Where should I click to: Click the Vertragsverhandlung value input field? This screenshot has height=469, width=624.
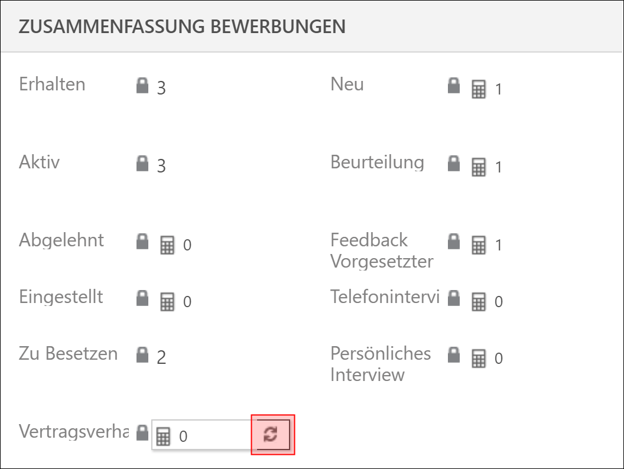pyautogui.click(x=202, y=435)
